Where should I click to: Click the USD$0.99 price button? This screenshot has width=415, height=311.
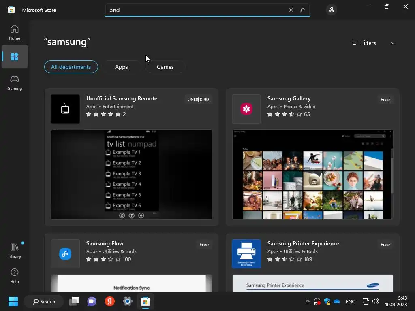point(198,100)
